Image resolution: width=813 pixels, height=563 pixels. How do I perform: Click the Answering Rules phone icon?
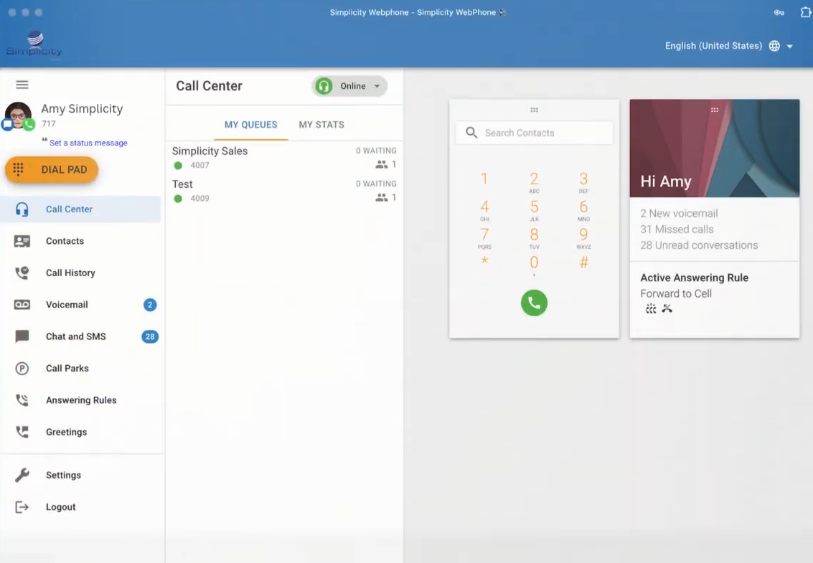click(x=22, y=400)
